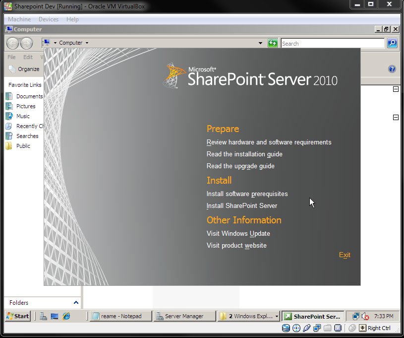This screenshot has width=404, height=338.
Task: Click Computer icon in address bar
Action: (47, 43)
